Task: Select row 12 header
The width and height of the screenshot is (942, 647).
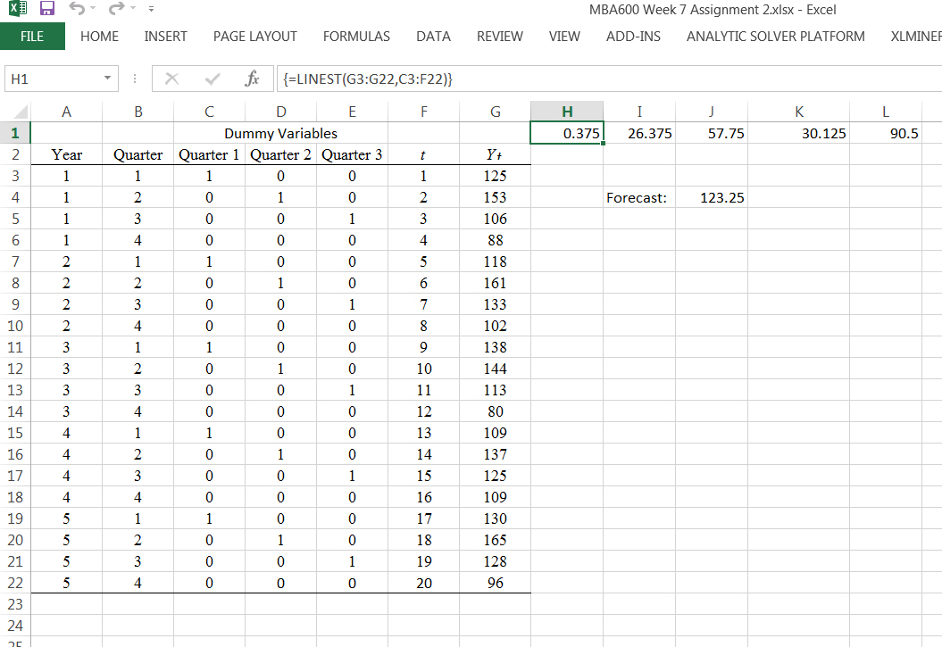Action: [15, 369]
